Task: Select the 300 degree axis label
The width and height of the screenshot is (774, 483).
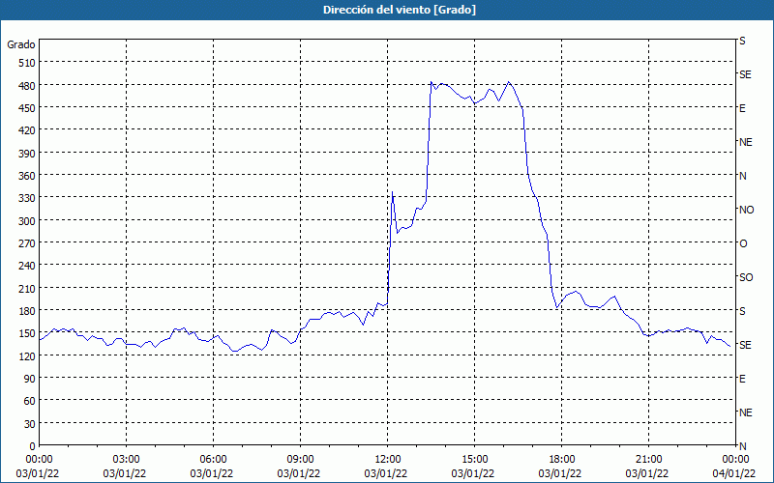Action: [x=27, y=220]
